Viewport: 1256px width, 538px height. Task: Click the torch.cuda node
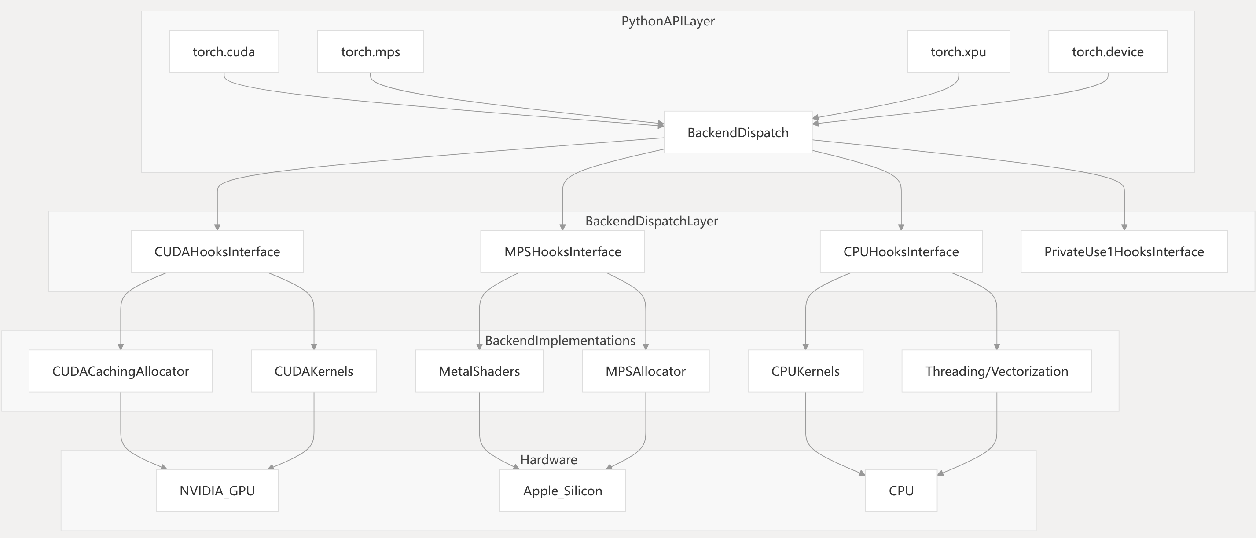point(224,51)
